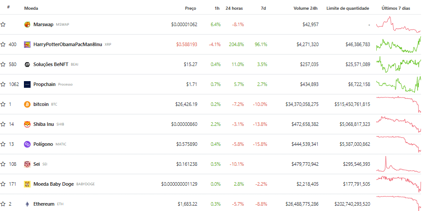Open the Propchain coin link
This screenshot has height=211, width=437.
[x=44, y=84]
